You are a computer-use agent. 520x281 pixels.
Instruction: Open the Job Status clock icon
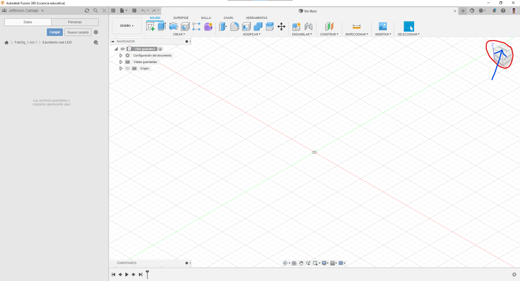pos(481,11)
